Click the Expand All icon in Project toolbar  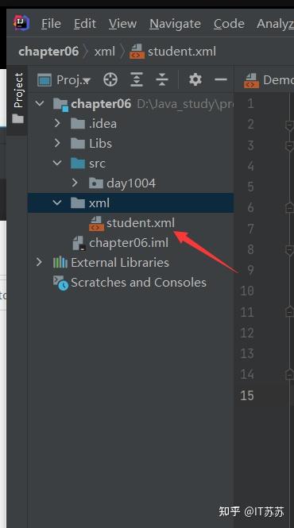click(137, 80)
